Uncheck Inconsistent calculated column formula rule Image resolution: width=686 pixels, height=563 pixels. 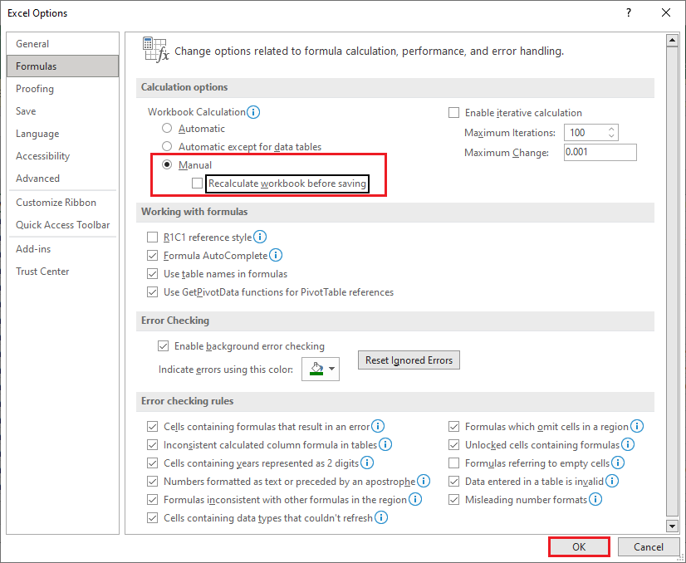pyautogui.click(x=152, y=445)
